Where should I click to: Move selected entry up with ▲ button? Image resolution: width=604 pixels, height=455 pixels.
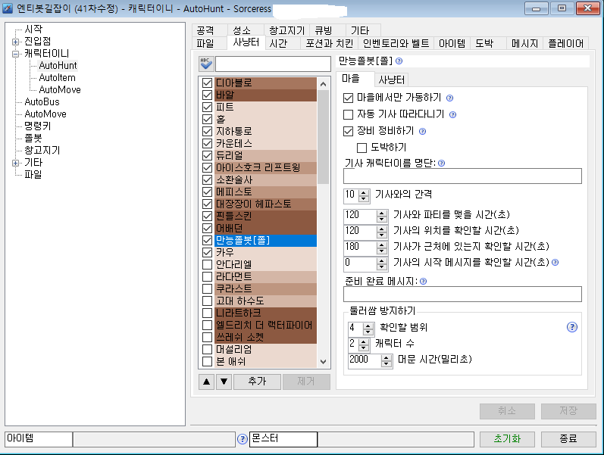206,382
